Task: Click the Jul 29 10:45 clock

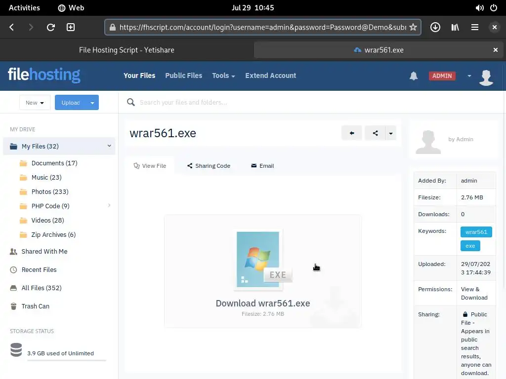Action: tap(253, 8)
